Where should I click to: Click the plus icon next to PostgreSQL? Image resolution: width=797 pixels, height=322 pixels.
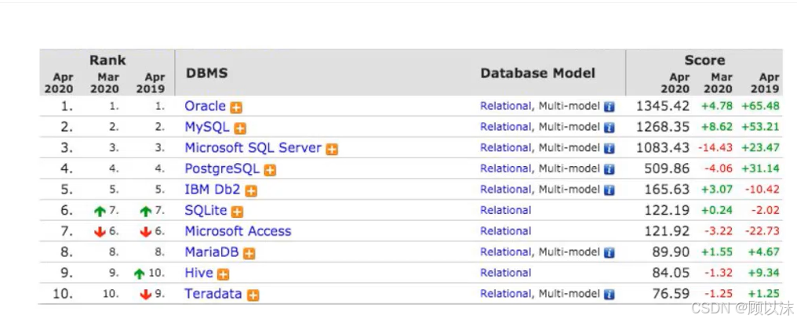click(x=270, y=170)
